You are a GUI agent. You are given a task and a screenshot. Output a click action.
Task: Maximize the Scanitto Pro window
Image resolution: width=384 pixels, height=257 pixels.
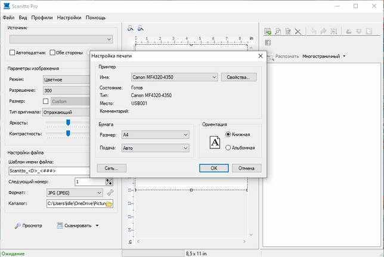(355, 6)
